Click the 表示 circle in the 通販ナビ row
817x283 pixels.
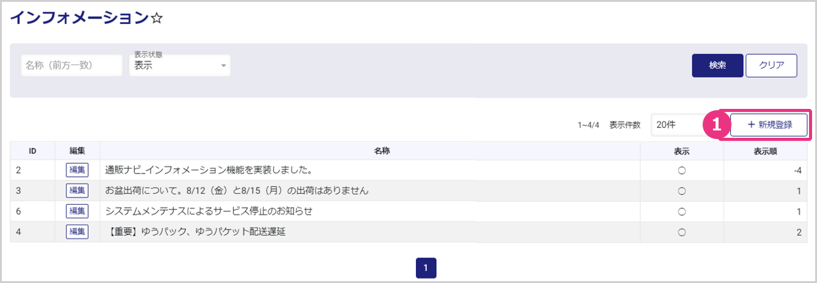pos(682,170)
